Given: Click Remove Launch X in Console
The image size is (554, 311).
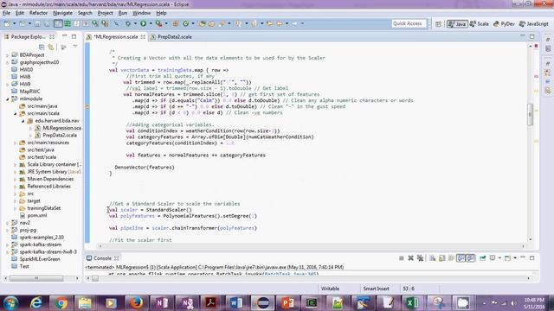Looking at the screenshot, I should 410,258.
